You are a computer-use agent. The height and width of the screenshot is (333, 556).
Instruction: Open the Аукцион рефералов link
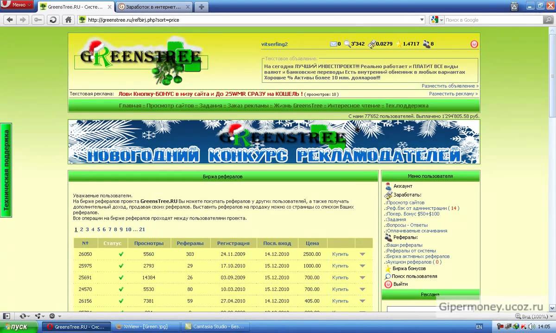tap(410, 262)
